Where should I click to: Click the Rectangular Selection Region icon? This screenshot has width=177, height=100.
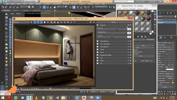[x=36, y=7]
